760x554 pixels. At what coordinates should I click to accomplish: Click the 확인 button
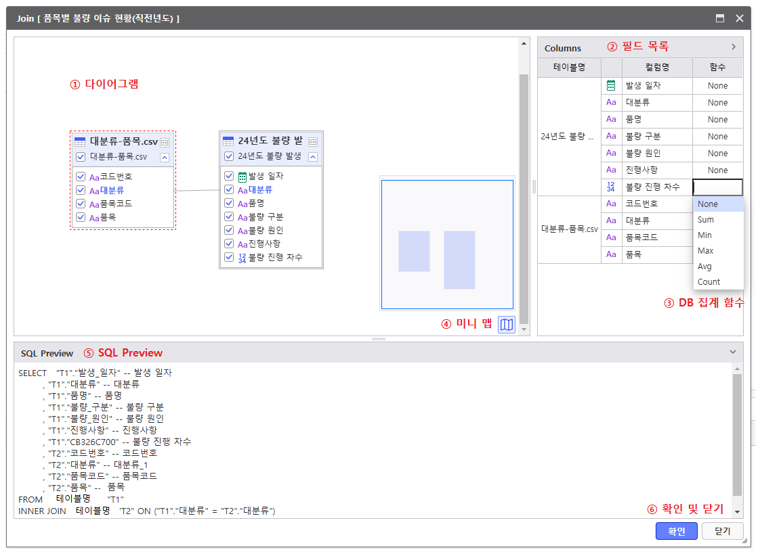click(676, 531)
